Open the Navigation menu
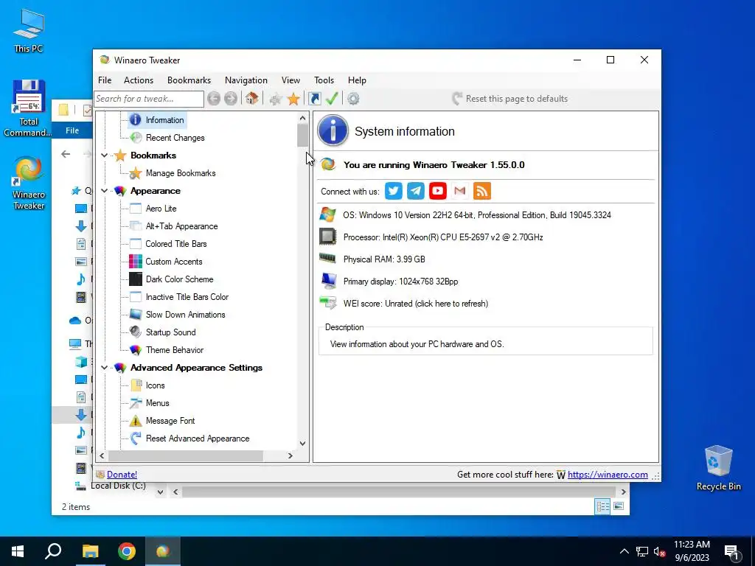755x566 pixels. point(246,80)
